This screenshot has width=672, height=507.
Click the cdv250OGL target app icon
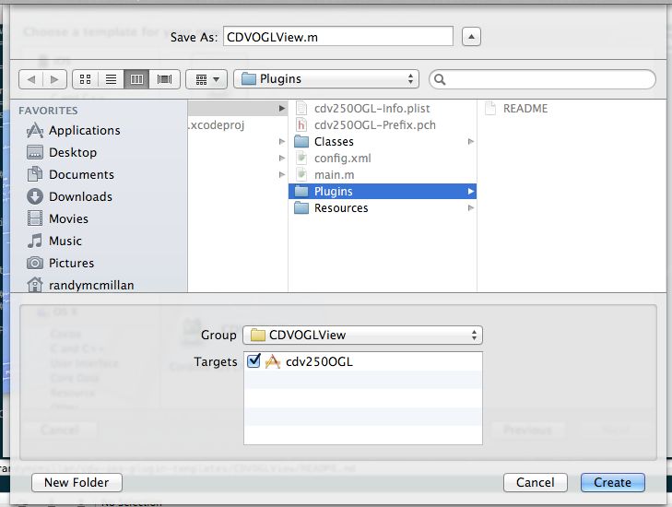pyautogui.click(x=273, y=361)
